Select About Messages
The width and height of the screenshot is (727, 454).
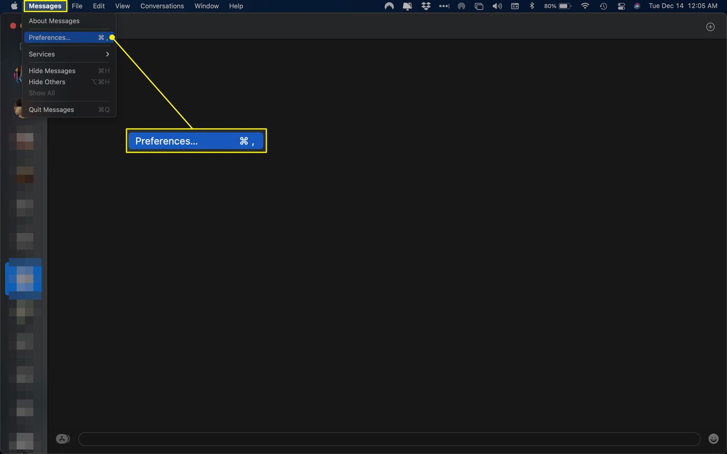(x=54, y=21)
